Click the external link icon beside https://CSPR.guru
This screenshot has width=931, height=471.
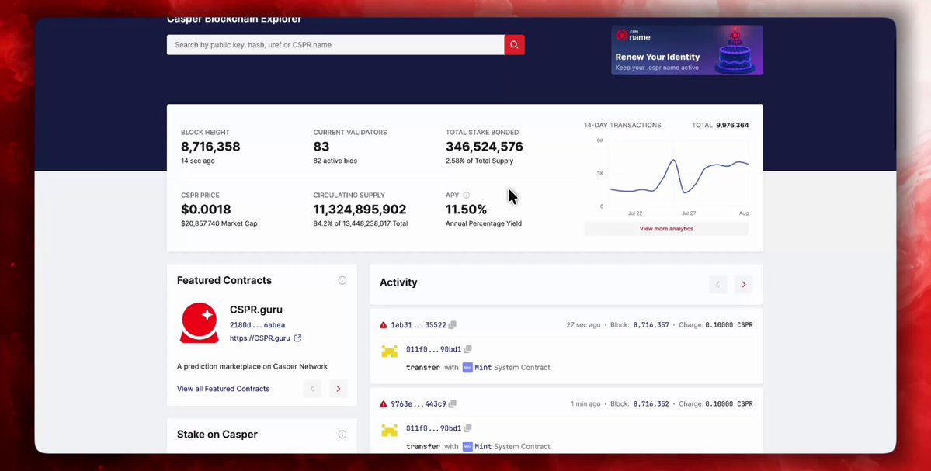[297, 338]
